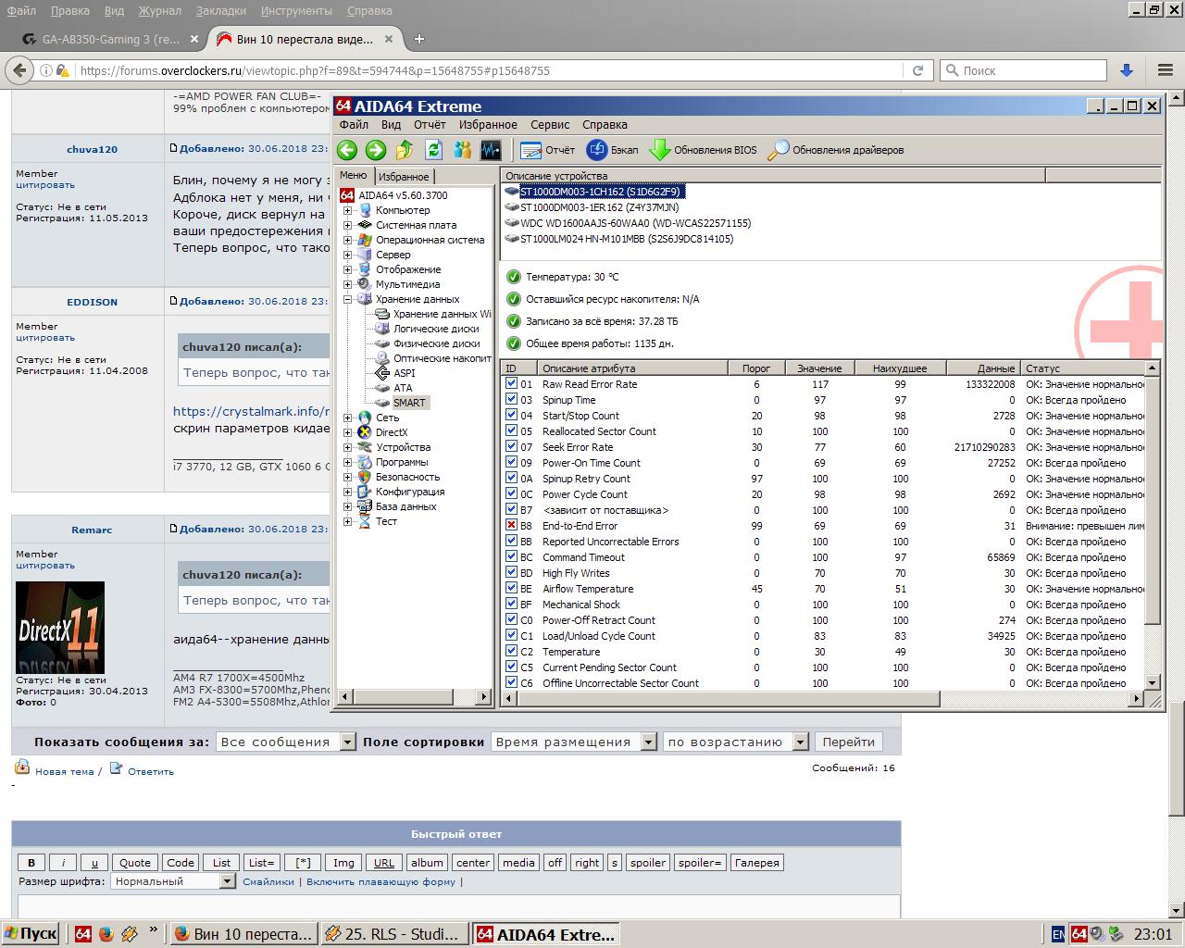Expand the DirectX tree node
Screen dimensions: 1185x948
click(x=348, y=432)
